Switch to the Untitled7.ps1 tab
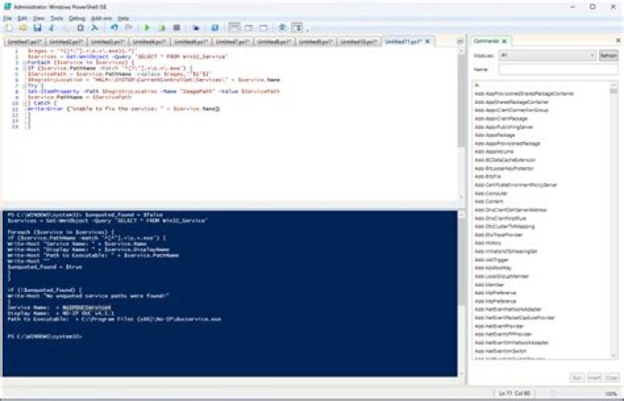The image size is (624, 401). [233, 42]
